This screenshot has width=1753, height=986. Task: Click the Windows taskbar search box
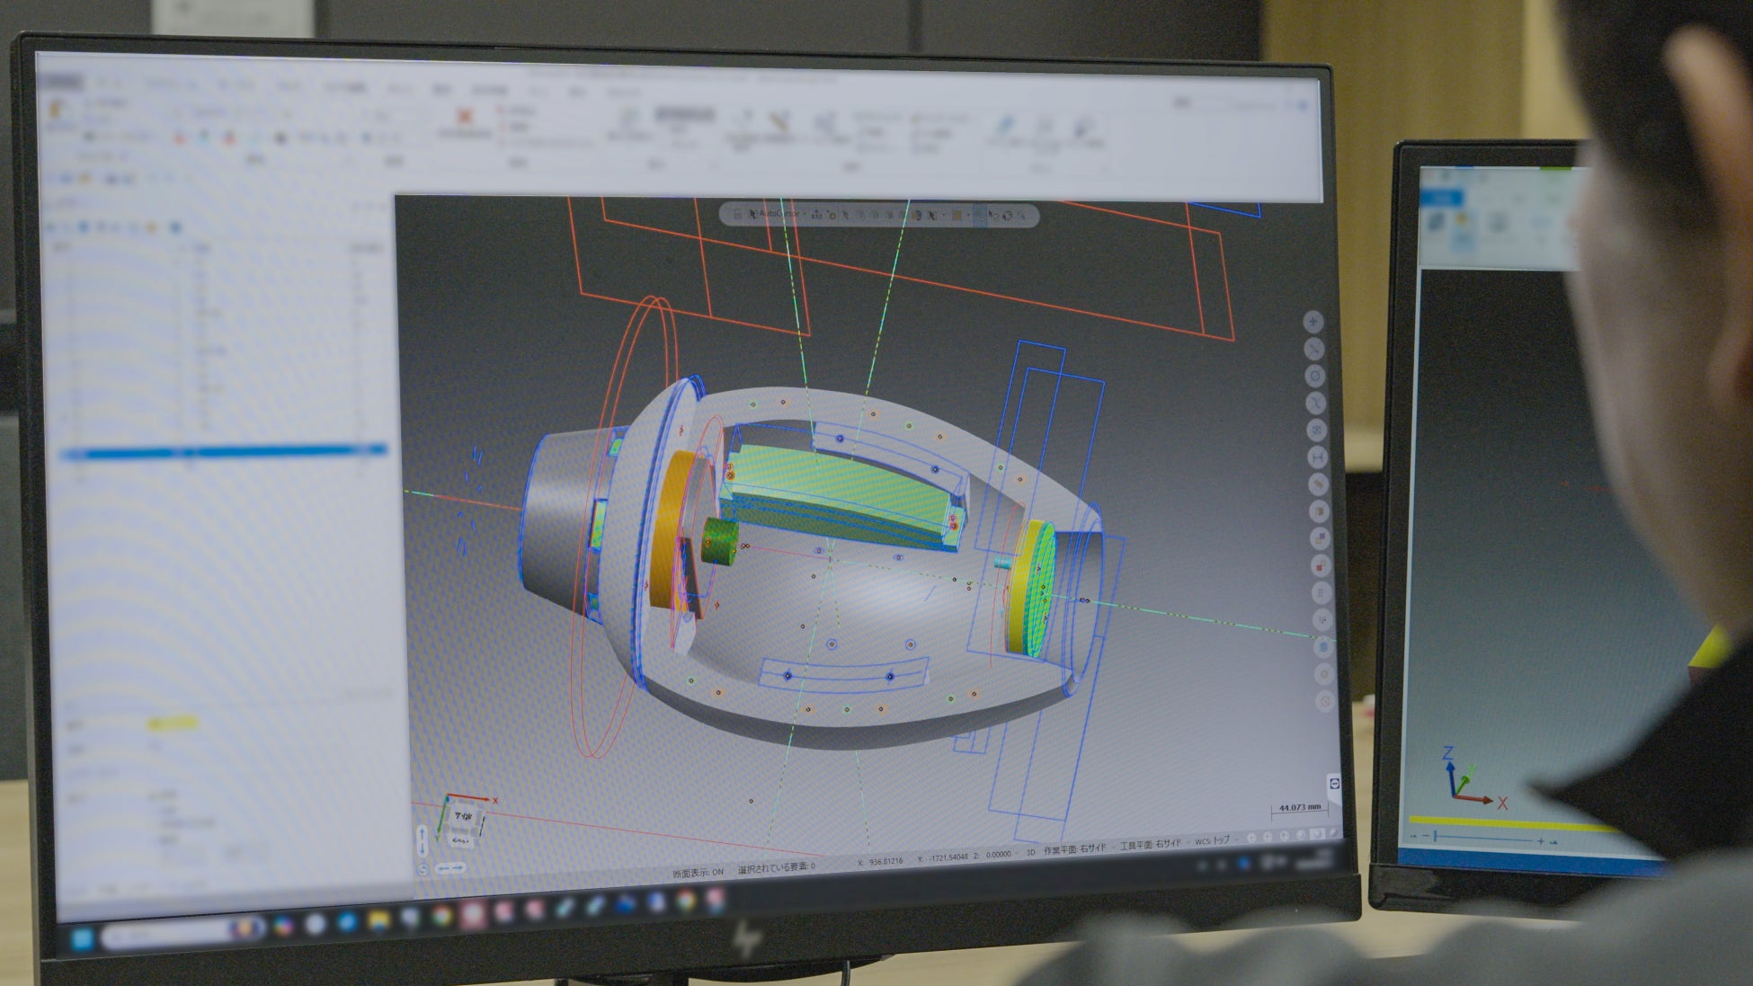(x=169, y=935)
